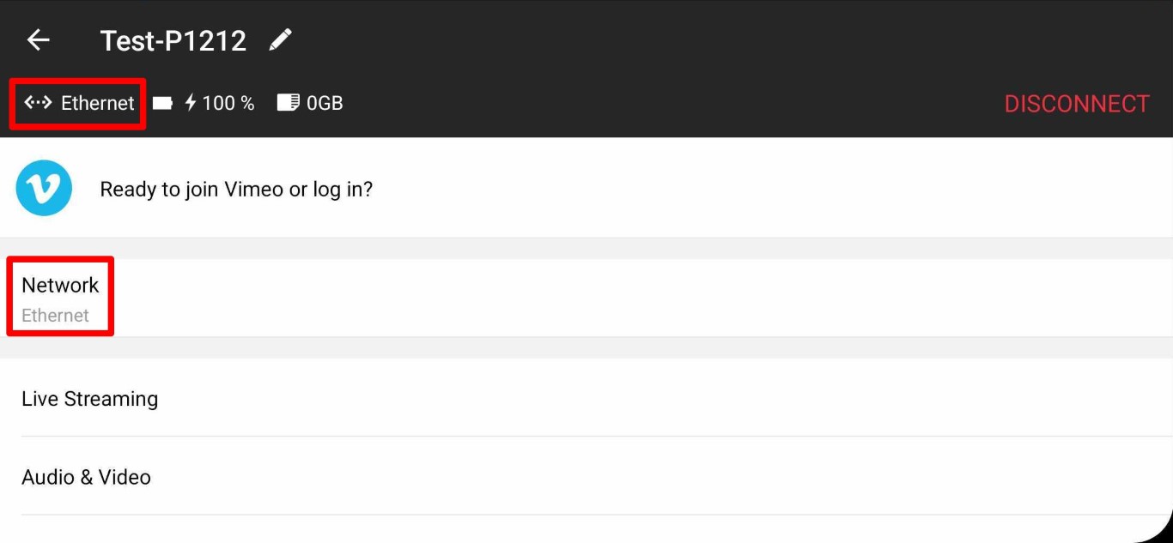Expand the Live Streaming section
1173x543 pixels.
[x=89, y=398]
